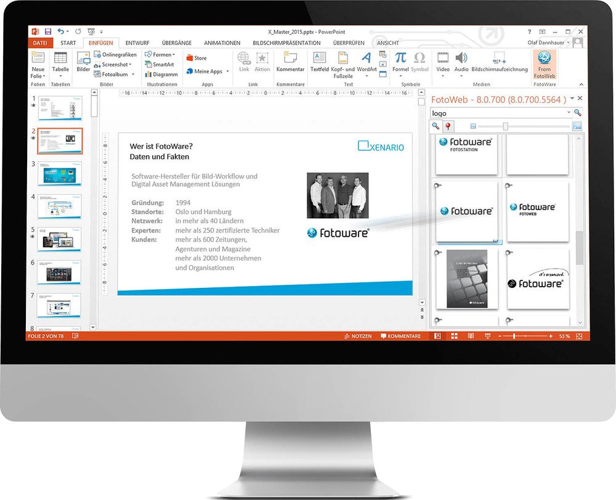The width and height of the screenshot is (616, 500).
Task: Toggle spell check icon in status bar
Action: 75,336
